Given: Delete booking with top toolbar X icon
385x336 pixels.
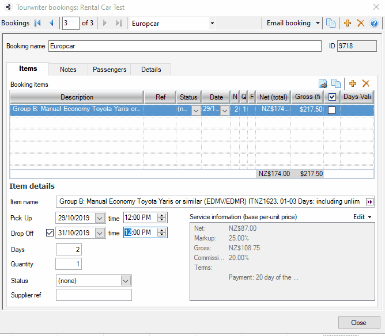Looking at the screenshot, I should [x=361, y=23].
